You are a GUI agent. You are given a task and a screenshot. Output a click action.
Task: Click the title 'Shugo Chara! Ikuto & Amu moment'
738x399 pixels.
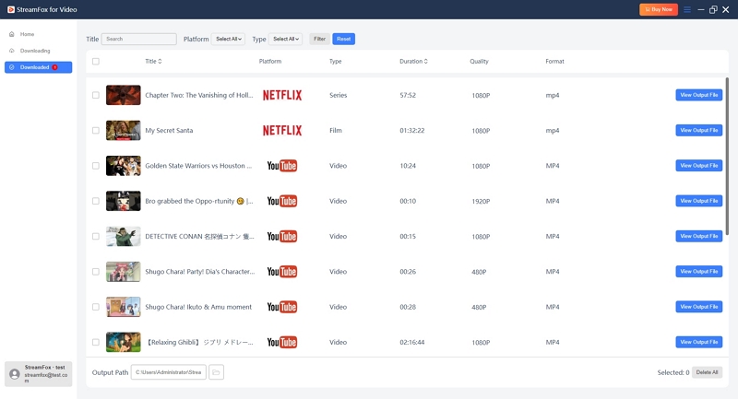pos(198,307)
